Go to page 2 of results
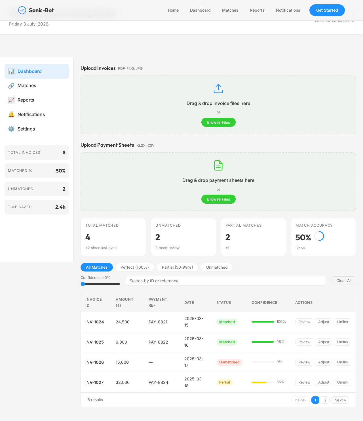 tap(325, 400)
